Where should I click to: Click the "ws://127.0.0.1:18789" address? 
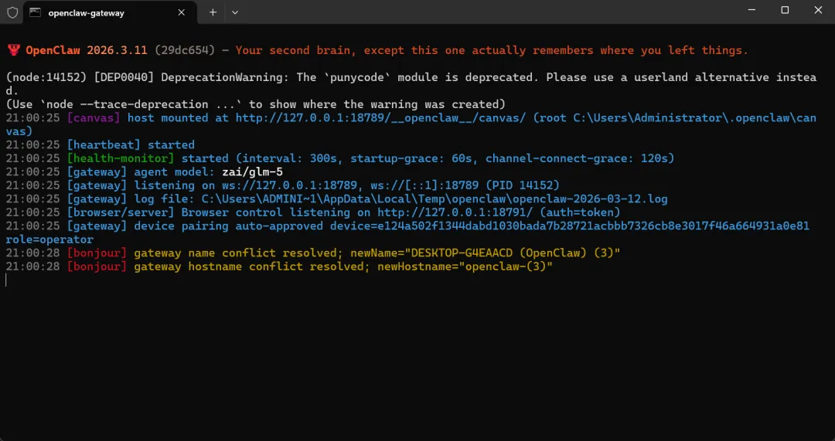click(x=290, y=185)
